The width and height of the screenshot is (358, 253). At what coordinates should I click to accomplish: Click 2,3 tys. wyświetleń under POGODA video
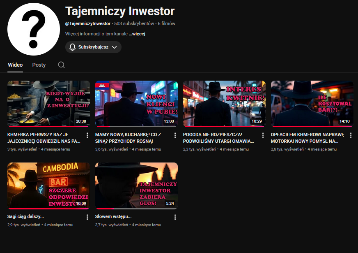(x=199, y=149)
